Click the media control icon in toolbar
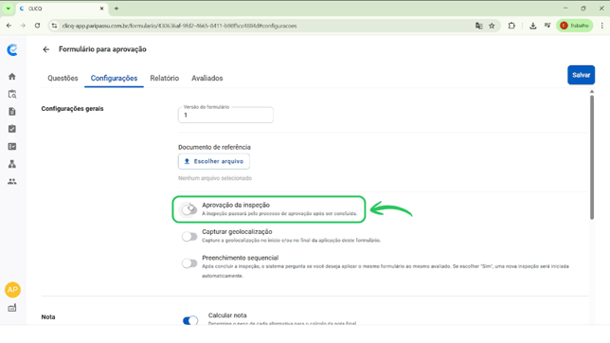Screen dimensions: 610x343 [x=547, y=26]
